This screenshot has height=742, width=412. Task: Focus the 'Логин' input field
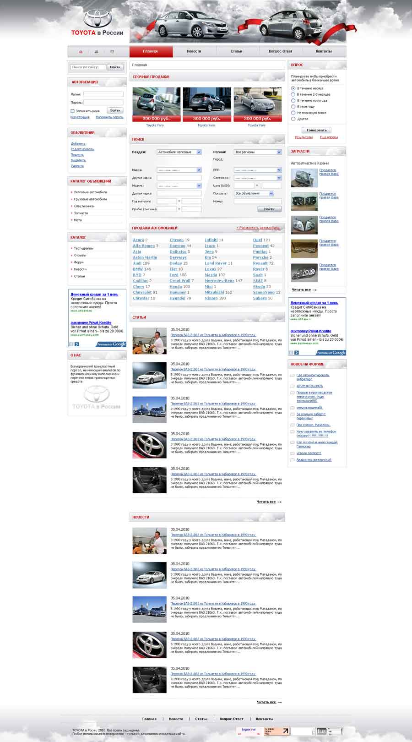[x=103, y=94]
